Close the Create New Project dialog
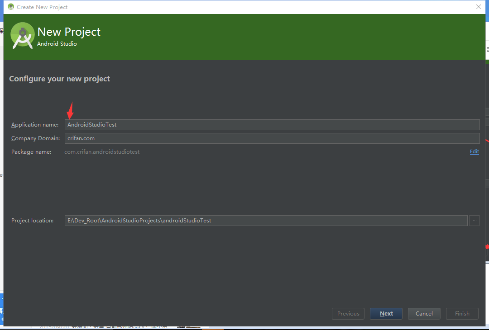Screen dimensions: 489x330 (x=479, y=7)
